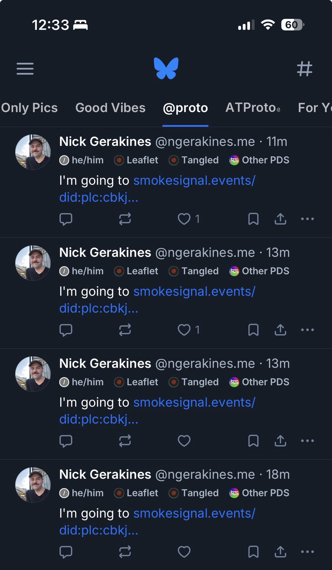Screen dimensions: 332x570
Task: Reply to the 11m Nick Gerakines post
Action: (x=66, y=219)
